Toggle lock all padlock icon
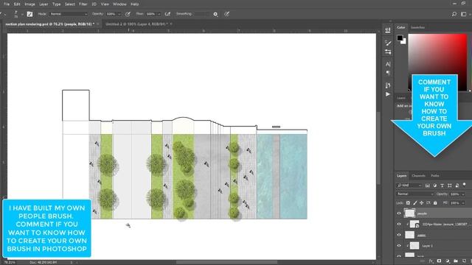472x265 pixels. (x=435, y=203)
